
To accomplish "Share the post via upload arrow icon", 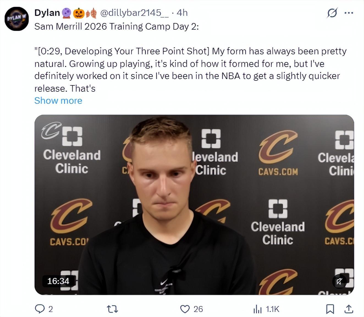I will coord(349,309).
